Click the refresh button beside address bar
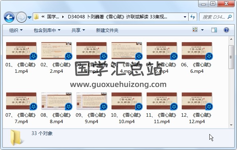This screenshot has height=150, width=237. coord(193,17)
